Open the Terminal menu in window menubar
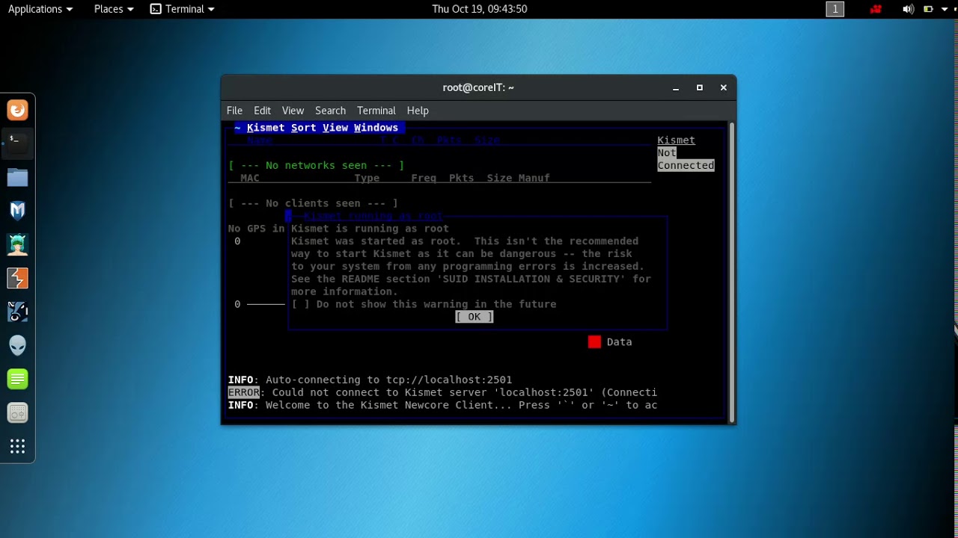The height and width of the screenshot is (538, 958). coord(376,111)
